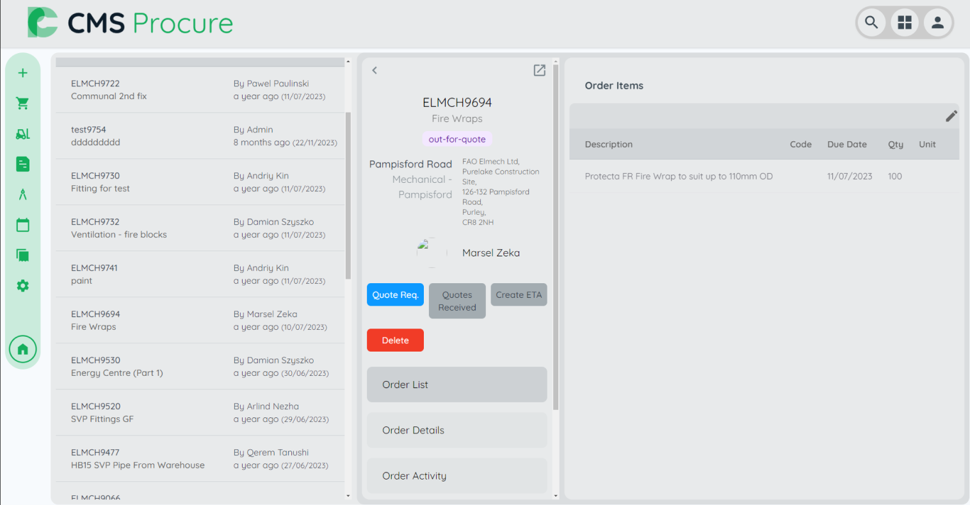970x505 pixels.
Task: Expand the Order Activity section
Action: coord(457,476)
